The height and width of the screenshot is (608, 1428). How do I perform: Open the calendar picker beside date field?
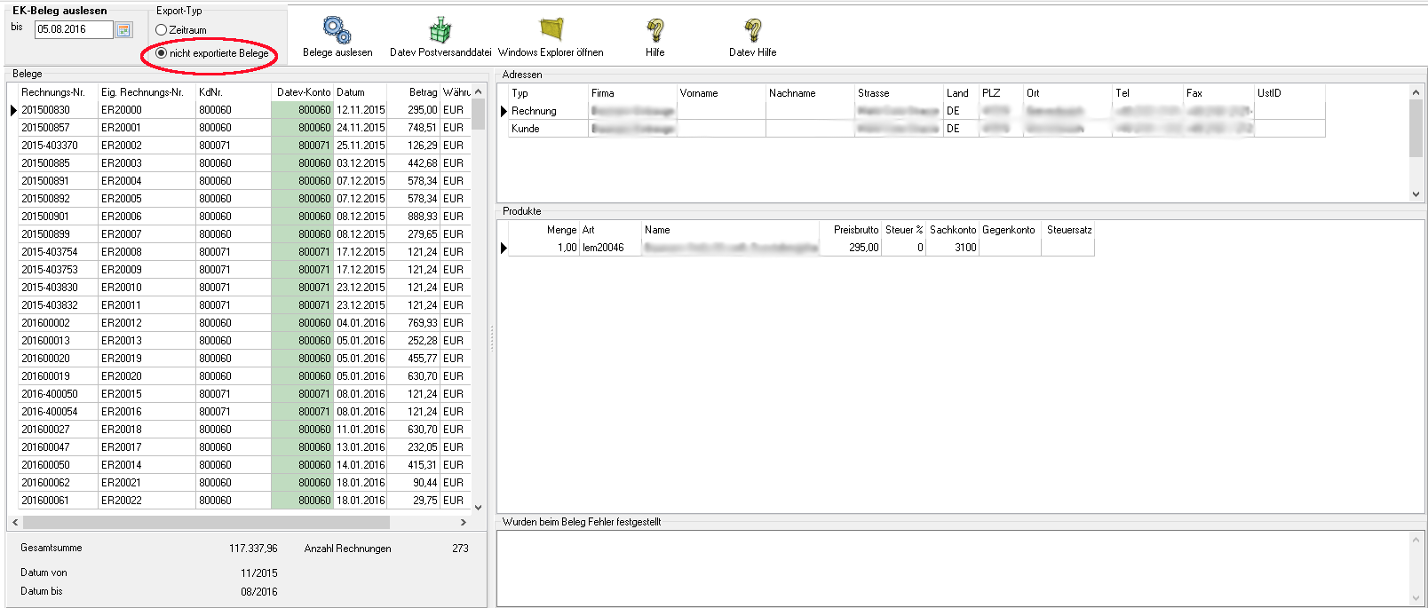(x=124, y=30)
